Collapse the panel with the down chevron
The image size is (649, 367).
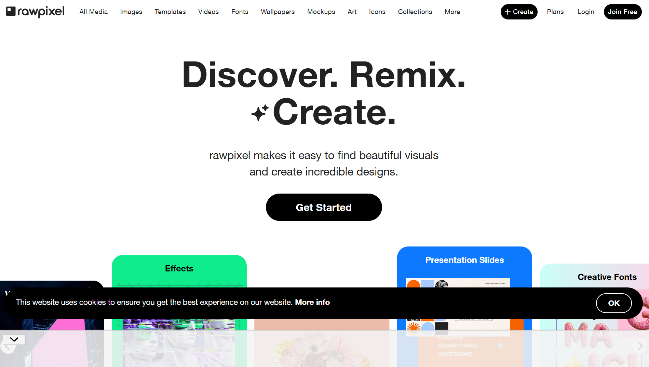14,339
